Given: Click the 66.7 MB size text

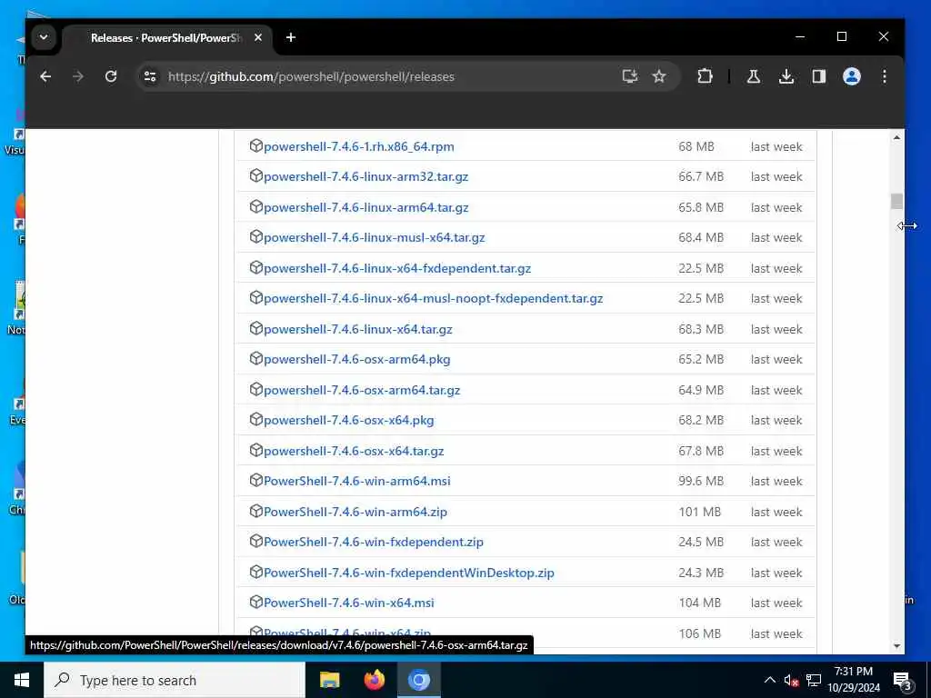Looking at the screenshot, I should tap(701, 177).
